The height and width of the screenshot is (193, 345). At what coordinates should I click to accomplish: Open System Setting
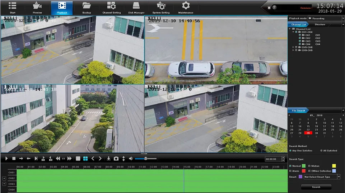161,8
